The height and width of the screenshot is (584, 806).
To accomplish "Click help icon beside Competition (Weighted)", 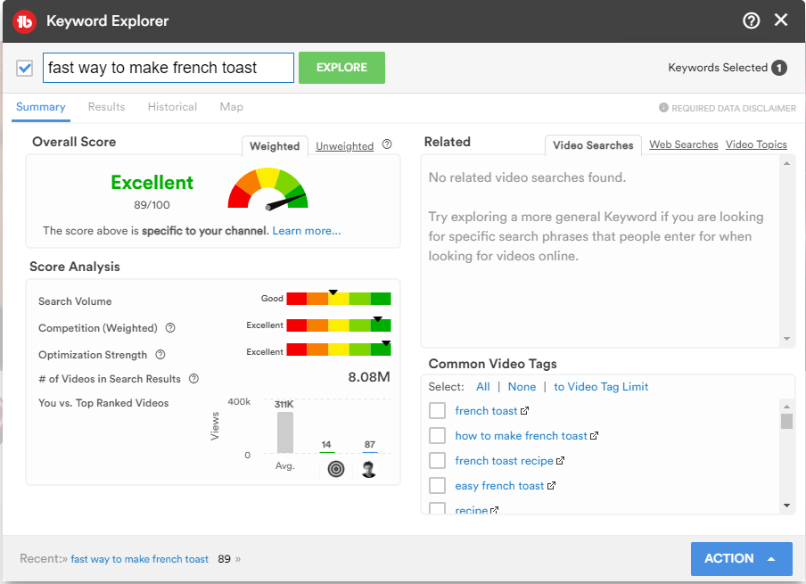I will 170,328.
